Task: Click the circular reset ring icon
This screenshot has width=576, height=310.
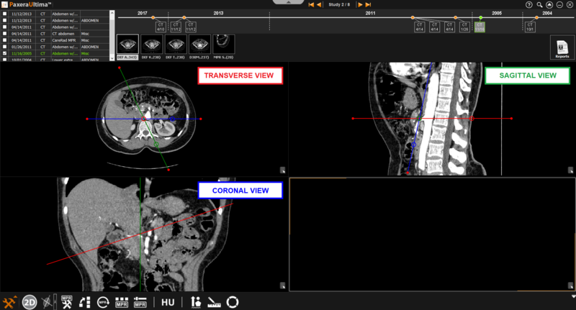Action: (x=233, y=301)
